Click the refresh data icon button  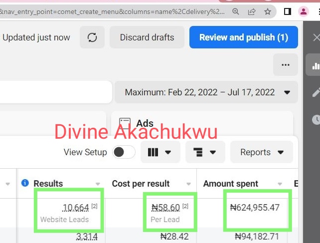(x=92, y=37)
